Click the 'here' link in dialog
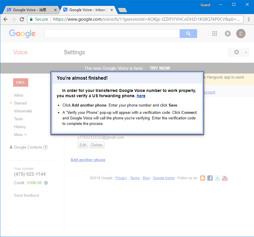Screen dimensions: 254x237 coord(141,96)
